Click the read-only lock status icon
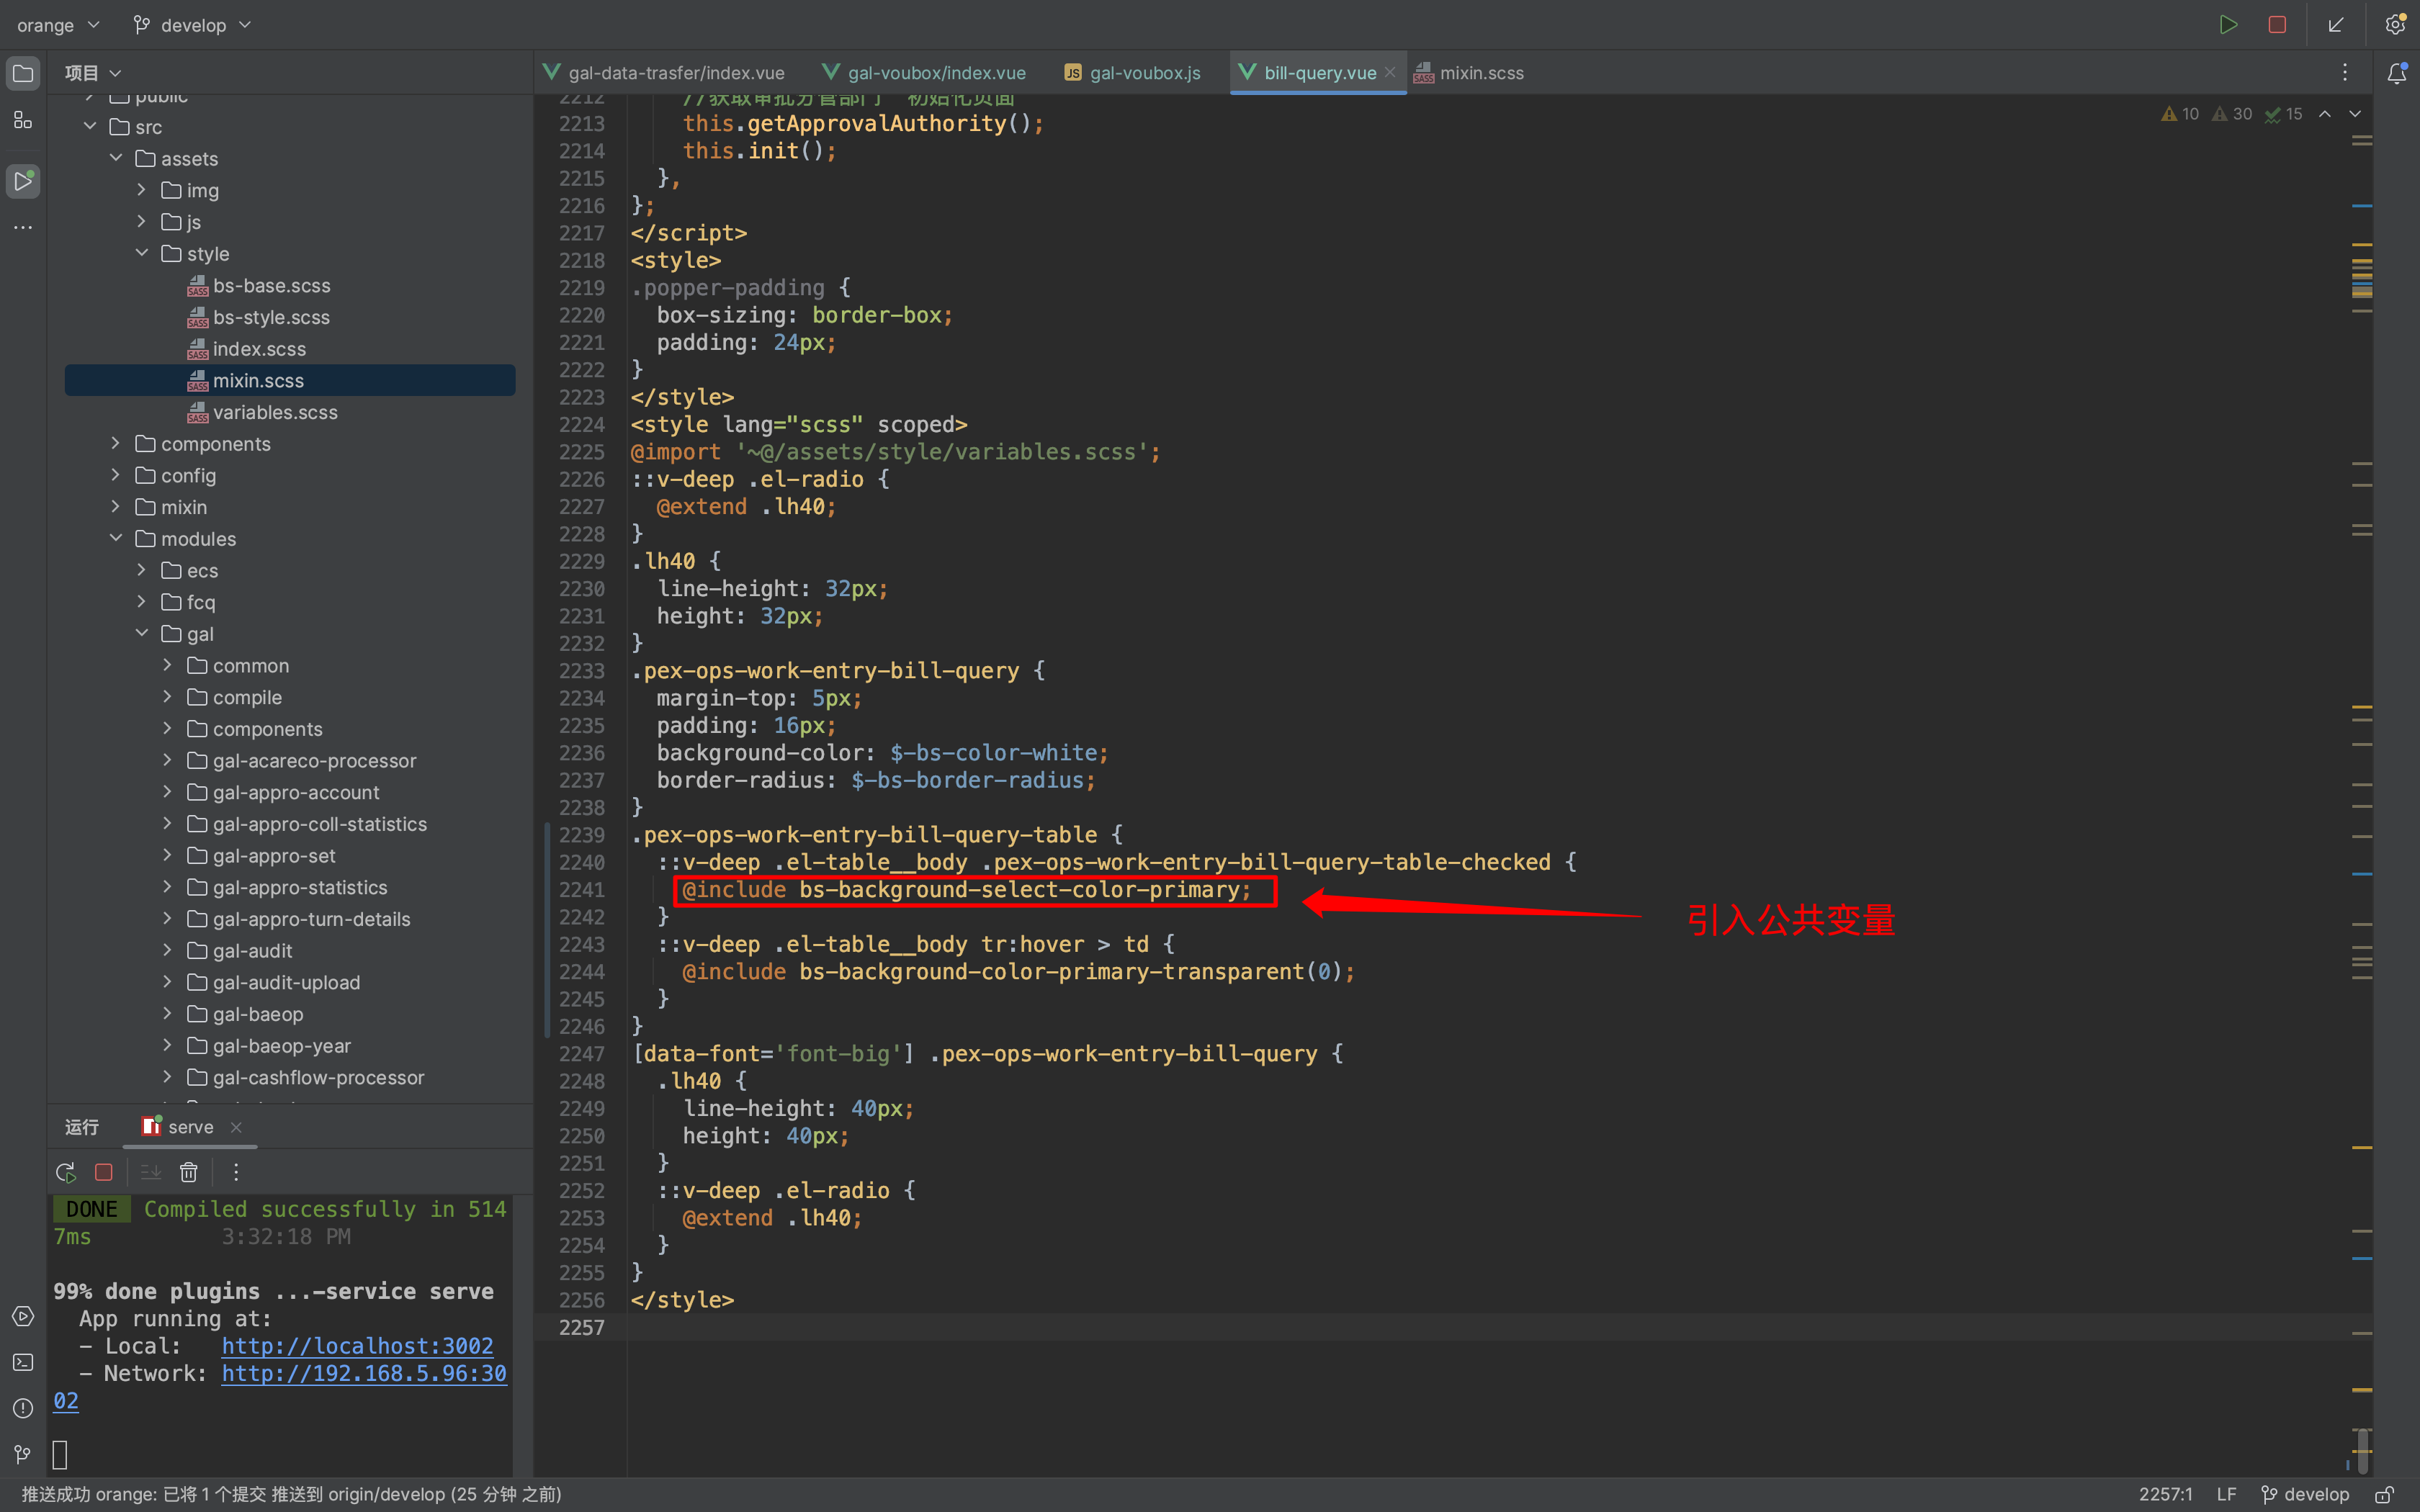This screenshot has width=2420, height=1512. coord(2384,1494)
